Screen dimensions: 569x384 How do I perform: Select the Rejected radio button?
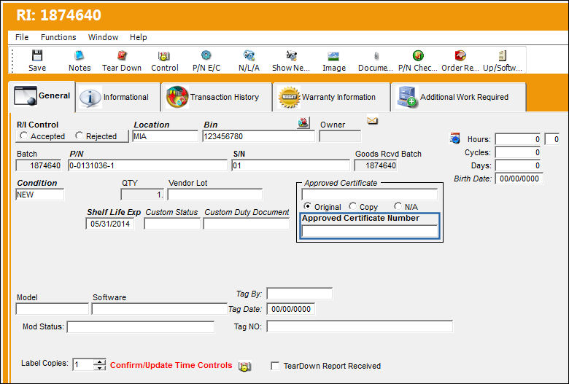point(79,136)
